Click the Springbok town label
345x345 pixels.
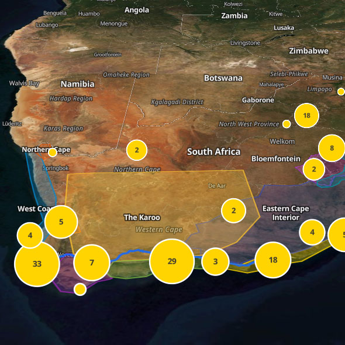pyautogui.click(x=56, y=168)
